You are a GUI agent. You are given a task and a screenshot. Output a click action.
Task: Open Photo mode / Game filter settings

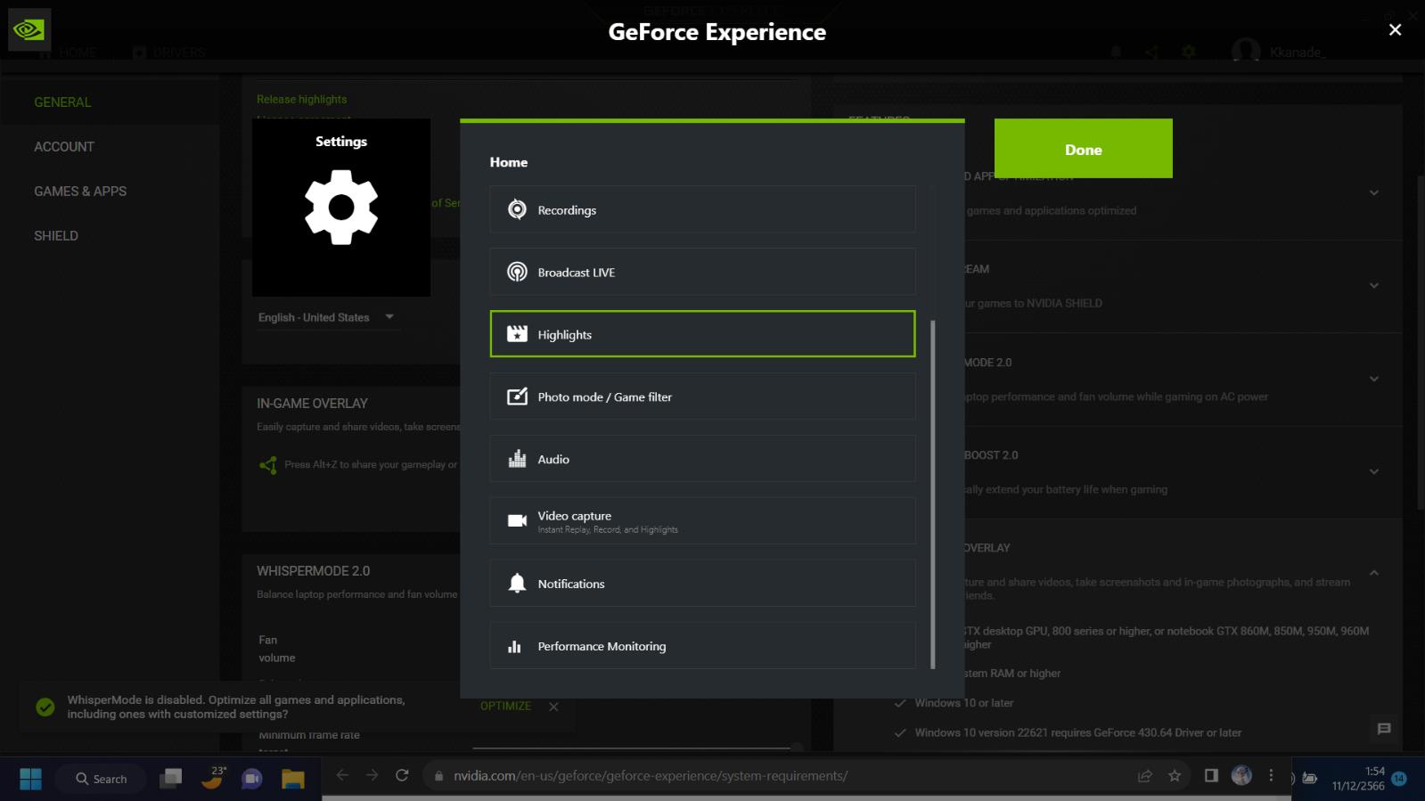tap(702, 396)
